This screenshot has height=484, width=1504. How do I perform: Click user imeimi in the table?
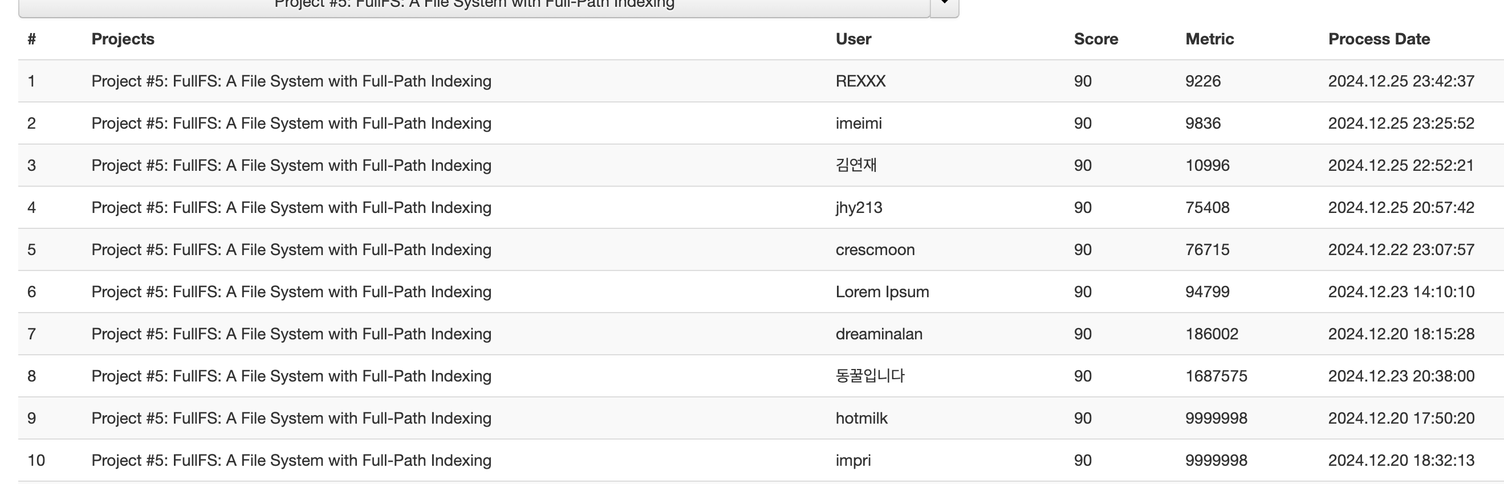click(858, 123)
